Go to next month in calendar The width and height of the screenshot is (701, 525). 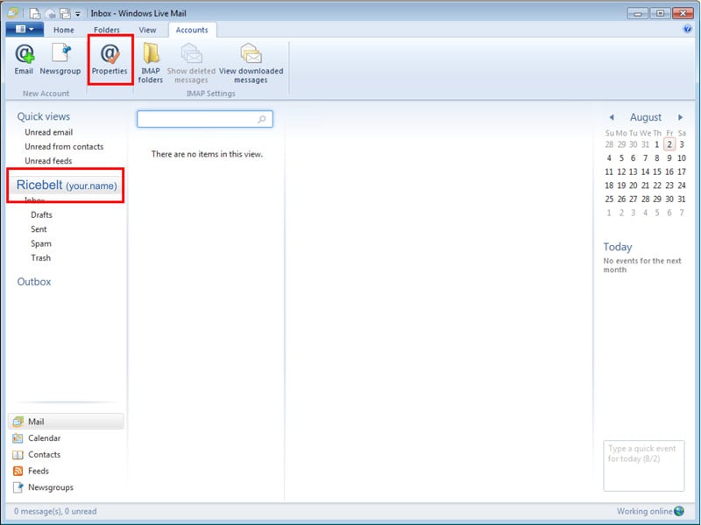680,117
